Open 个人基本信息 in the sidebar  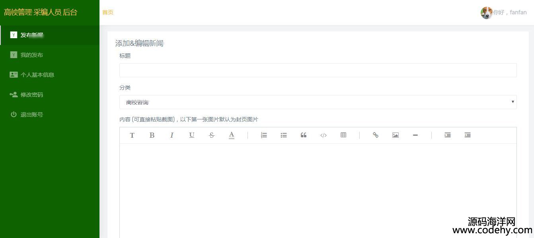point(50,75)
